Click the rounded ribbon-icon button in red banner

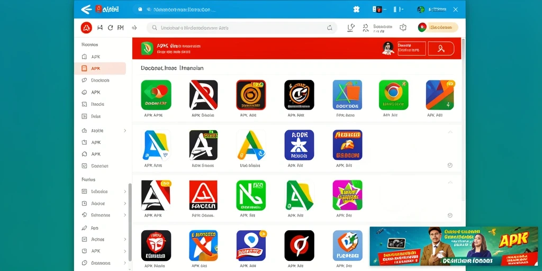pyautogui.click(x=441, y=48)
